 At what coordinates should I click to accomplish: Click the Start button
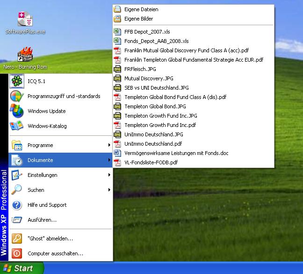click(x=22, y=268)
